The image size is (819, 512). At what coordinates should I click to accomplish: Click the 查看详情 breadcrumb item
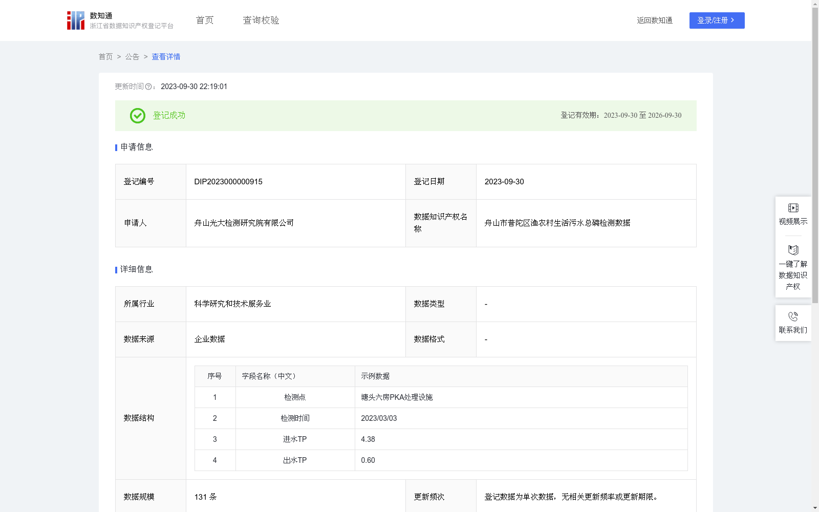tap(166, 57)
